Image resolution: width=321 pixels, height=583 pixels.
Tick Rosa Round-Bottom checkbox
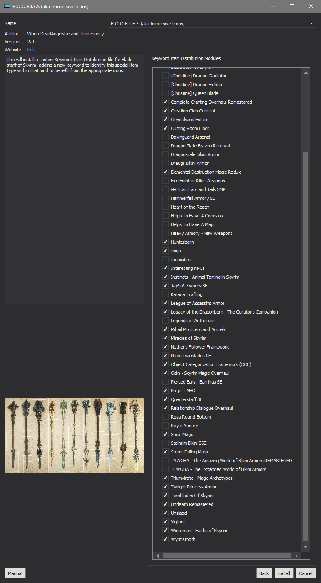pyautogui.click(x=165, y=417)
